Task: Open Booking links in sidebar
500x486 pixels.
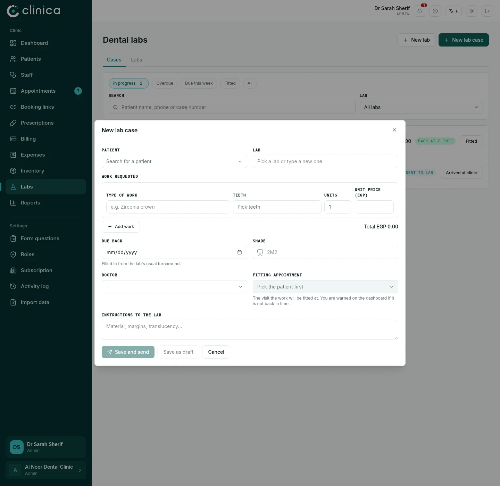Action: (46, 107)
